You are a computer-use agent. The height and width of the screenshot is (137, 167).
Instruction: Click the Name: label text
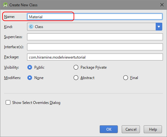click(x=9, y=17)
